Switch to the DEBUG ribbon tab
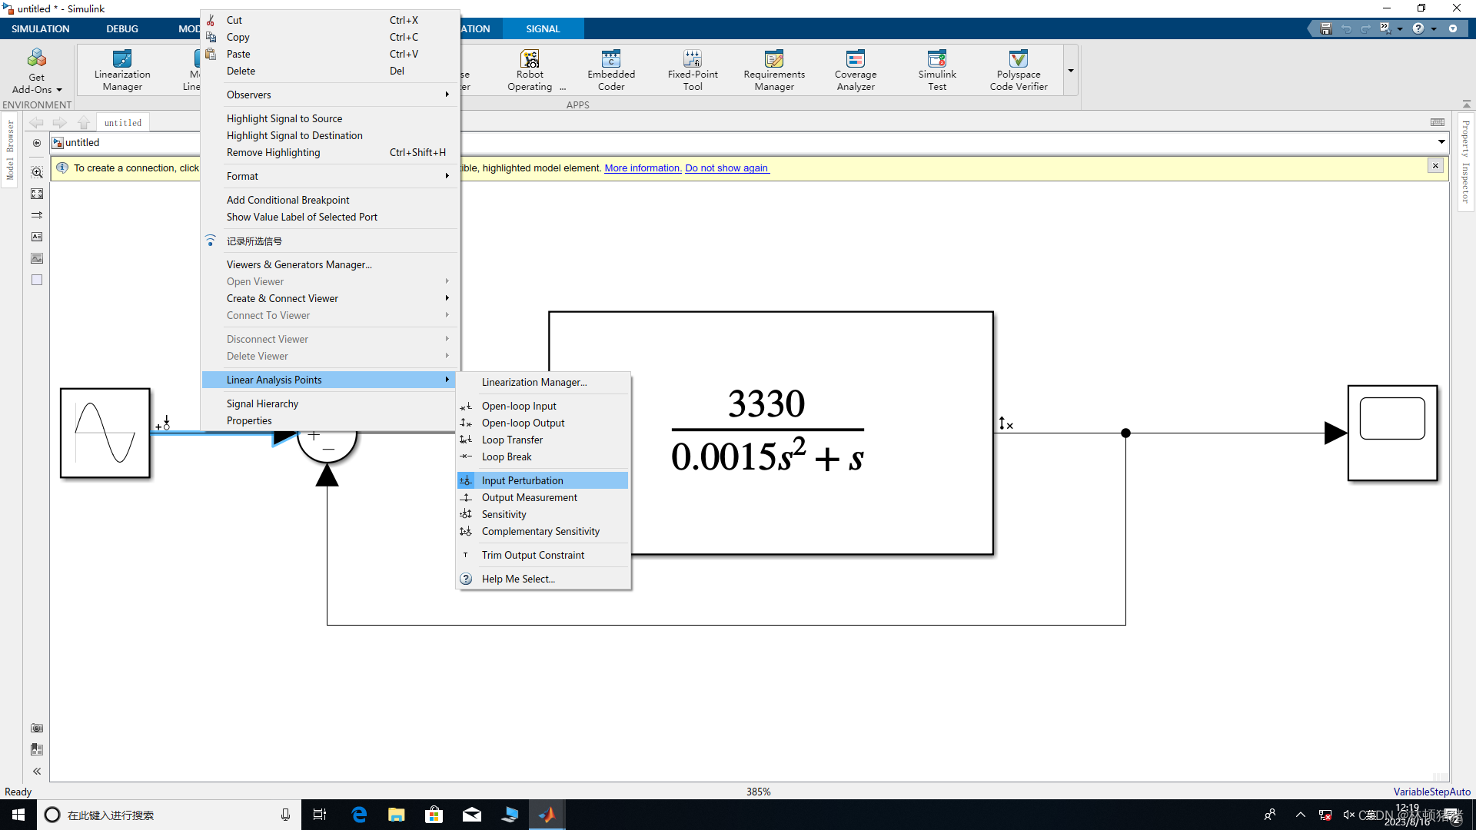Viewport: 1476px width, 830px height. [x=122, y=28]
